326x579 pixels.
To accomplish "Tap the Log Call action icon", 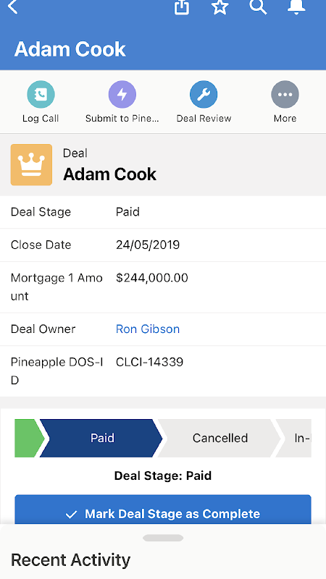I will [x=41, y=95].
